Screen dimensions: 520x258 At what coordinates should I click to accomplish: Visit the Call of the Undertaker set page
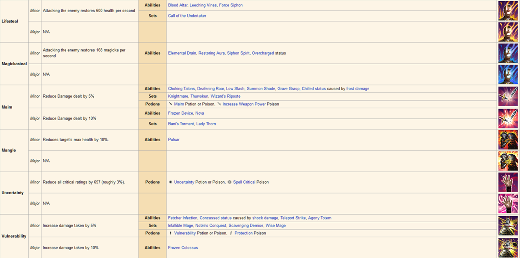[187, 16]
